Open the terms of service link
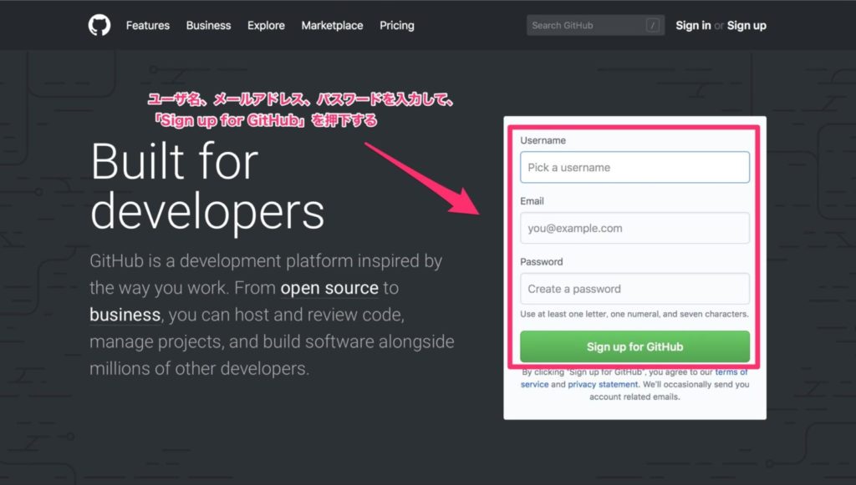Viewport: 856px width, 485px height. (732, 372)
